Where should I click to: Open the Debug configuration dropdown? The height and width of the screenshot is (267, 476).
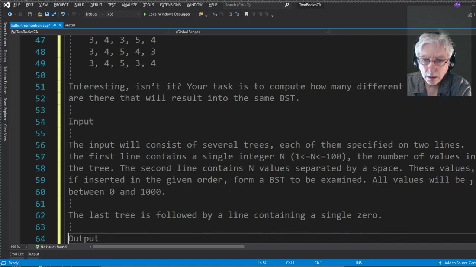pos(95,14)
